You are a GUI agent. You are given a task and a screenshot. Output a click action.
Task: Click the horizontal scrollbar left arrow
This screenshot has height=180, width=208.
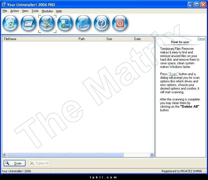pyautogui.click(x=4, y=155)
